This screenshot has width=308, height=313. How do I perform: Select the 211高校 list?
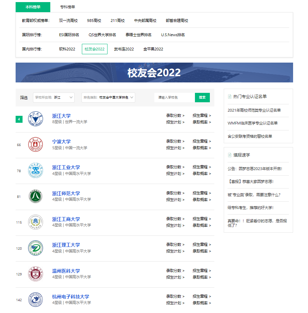pos(118,21)
